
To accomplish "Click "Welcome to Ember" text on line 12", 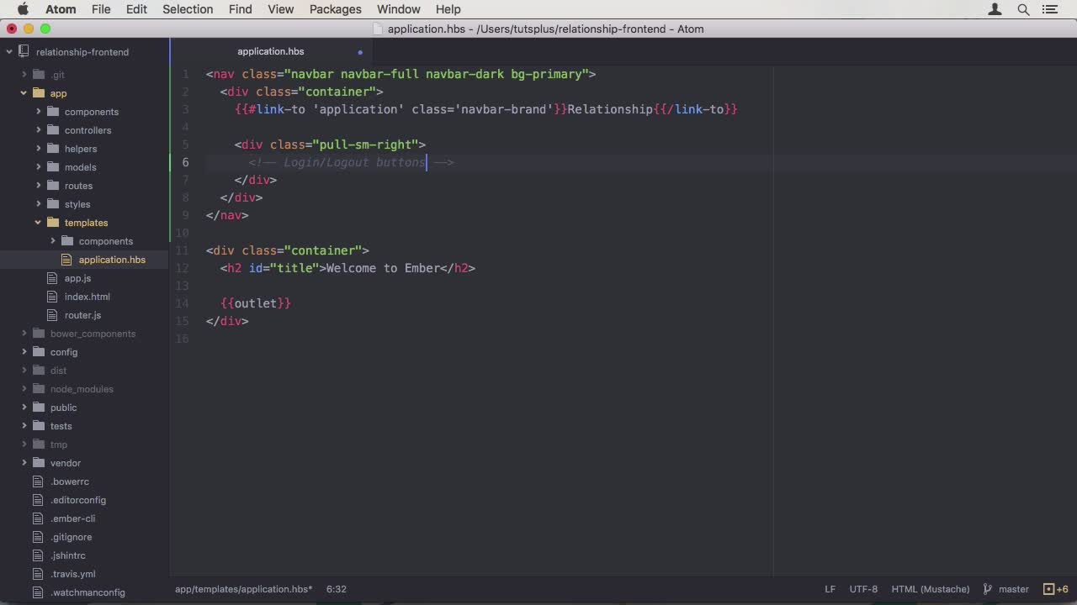I will [x=383, y=268].
